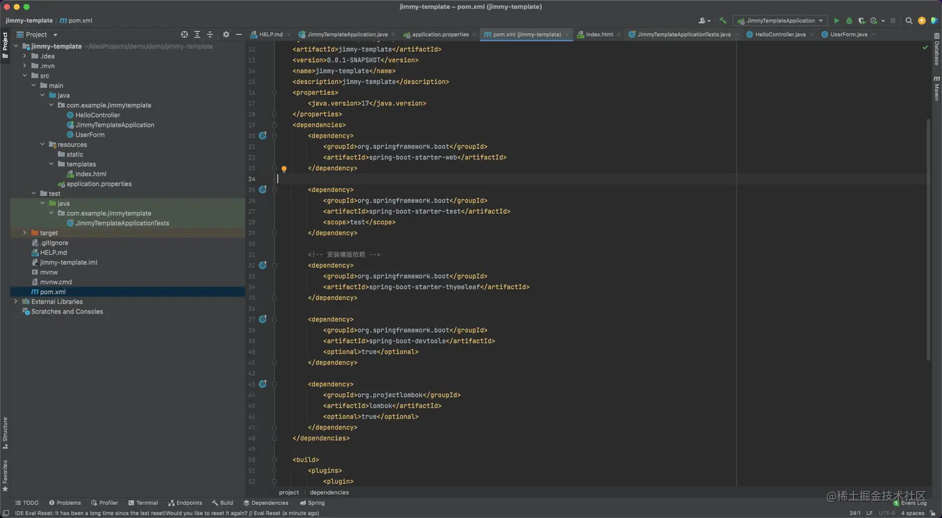Build the project with the hammer icon
The height and width of the screenshot is (518, 942).
pos(723,21)
